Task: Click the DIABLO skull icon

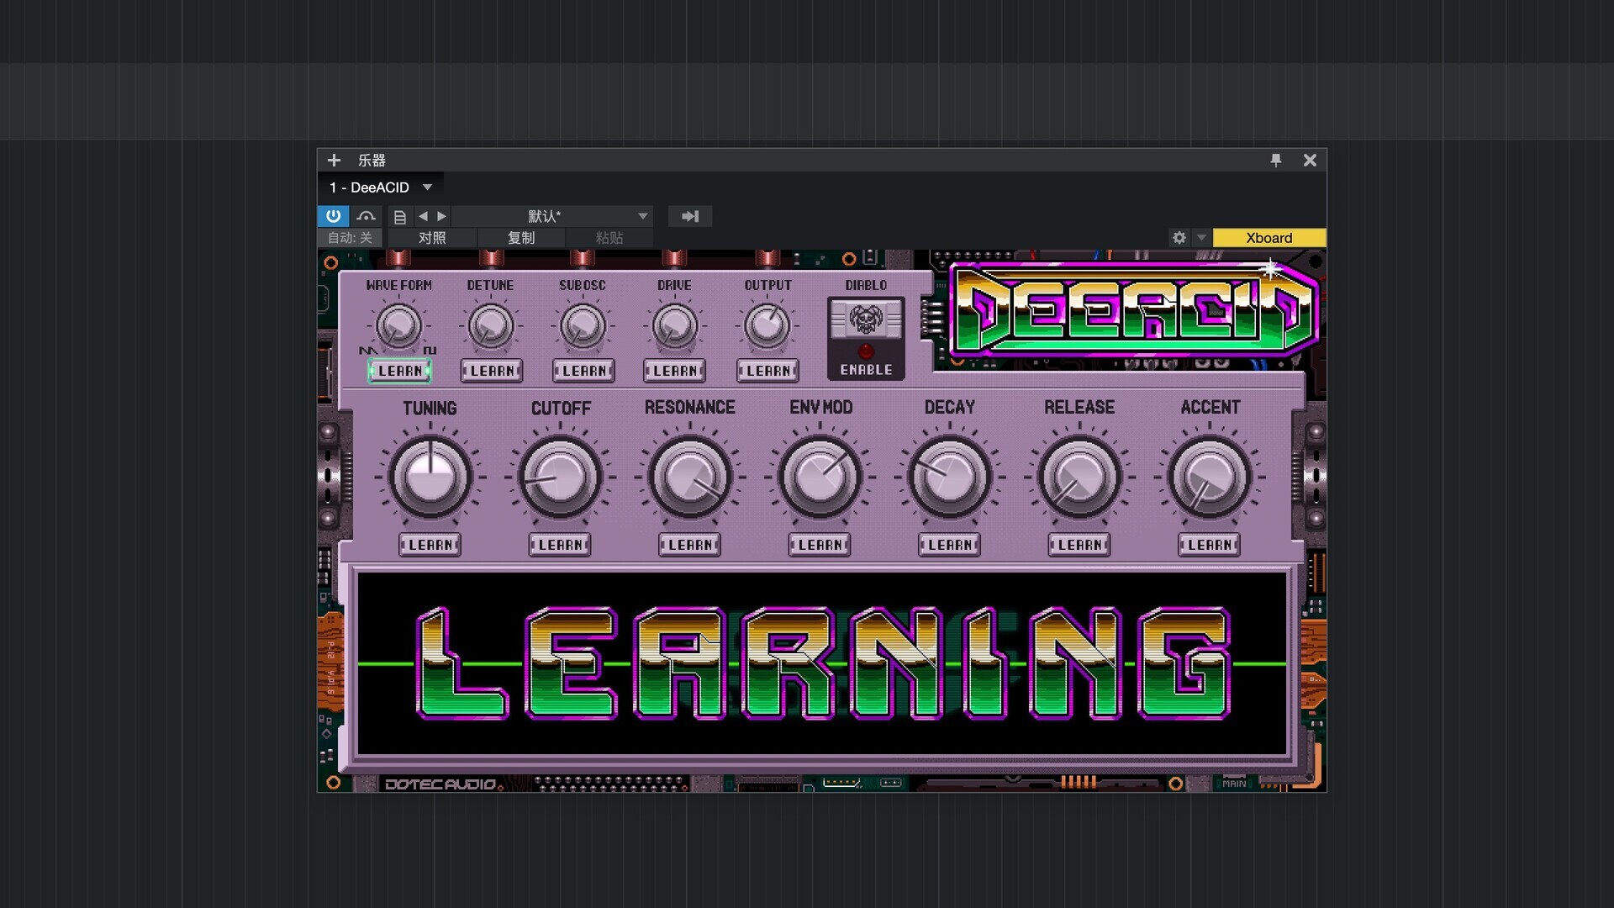Action: point(866,319)
